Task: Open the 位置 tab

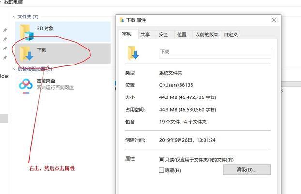Action: pyautogui.click(x=182, y=35)
